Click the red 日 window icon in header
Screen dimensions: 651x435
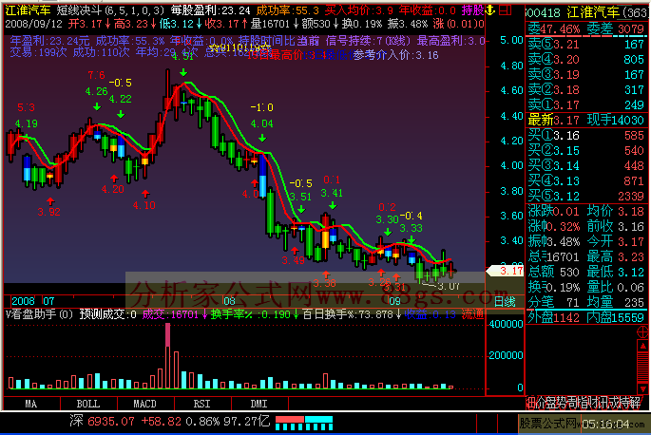505,10
